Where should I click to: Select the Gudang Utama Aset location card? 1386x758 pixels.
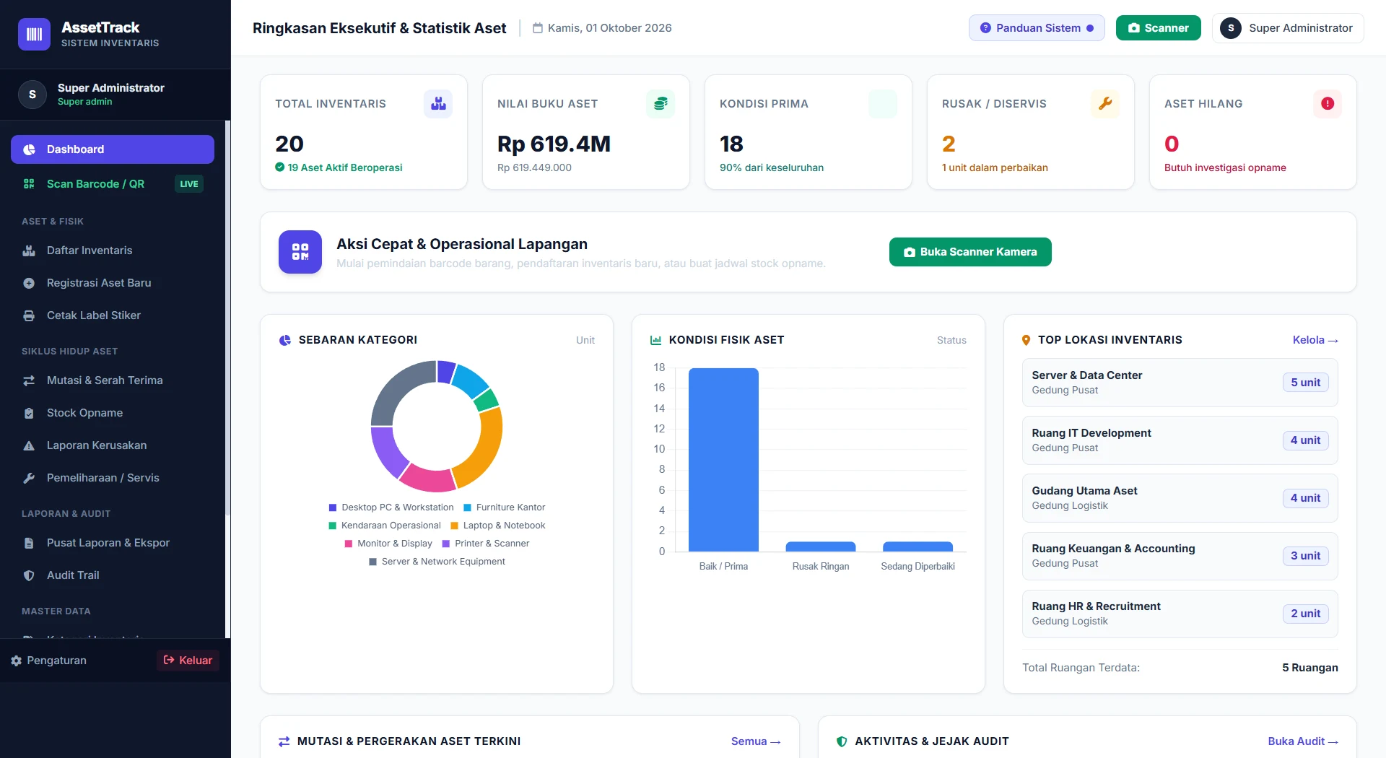1180,498
